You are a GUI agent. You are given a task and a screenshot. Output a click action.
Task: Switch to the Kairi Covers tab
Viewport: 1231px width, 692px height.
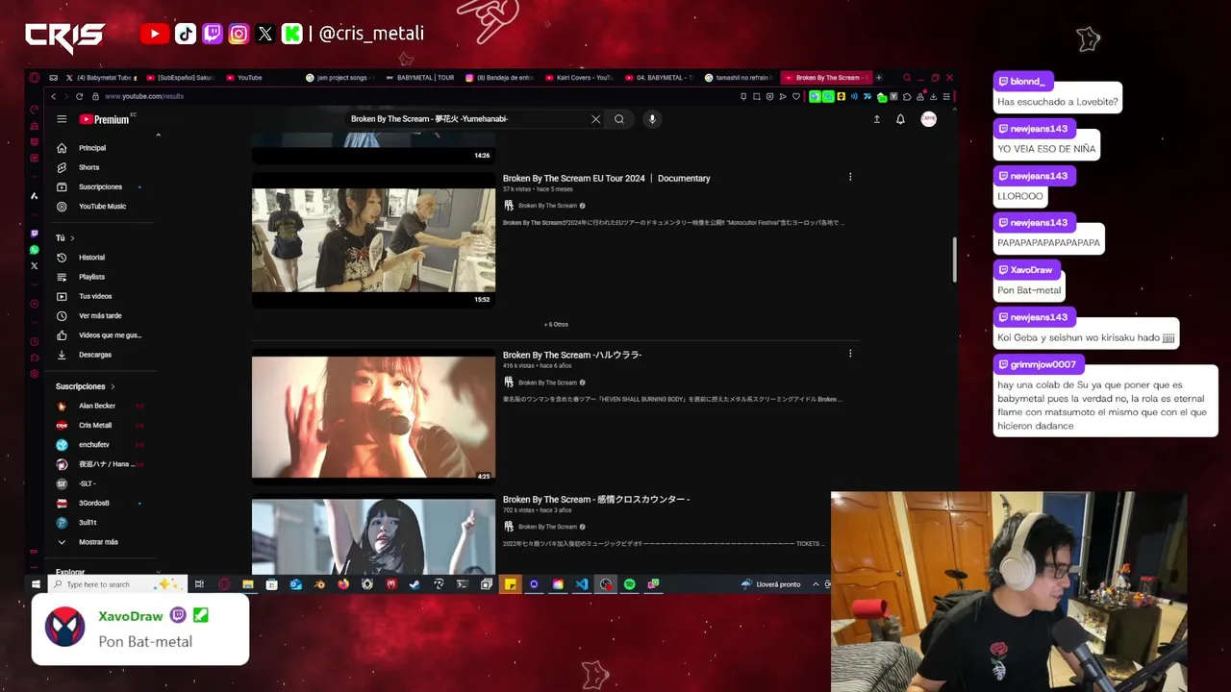[579, 78]
